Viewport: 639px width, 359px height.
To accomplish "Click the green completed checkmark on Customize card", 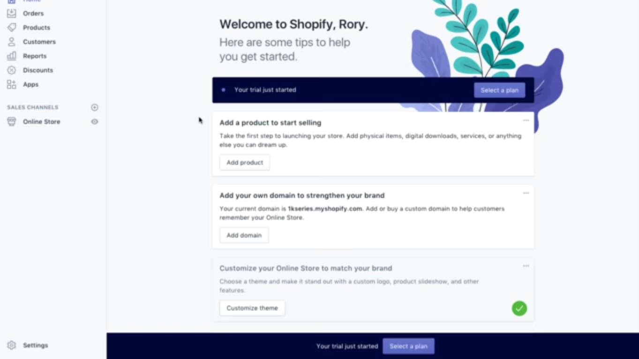I will click(x=519, y=308).
